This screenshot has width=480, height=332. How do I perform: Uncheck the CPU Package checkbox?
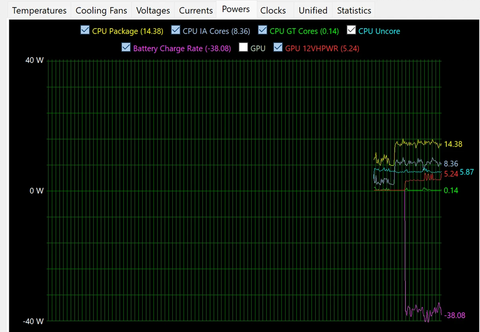pos(85,30)
